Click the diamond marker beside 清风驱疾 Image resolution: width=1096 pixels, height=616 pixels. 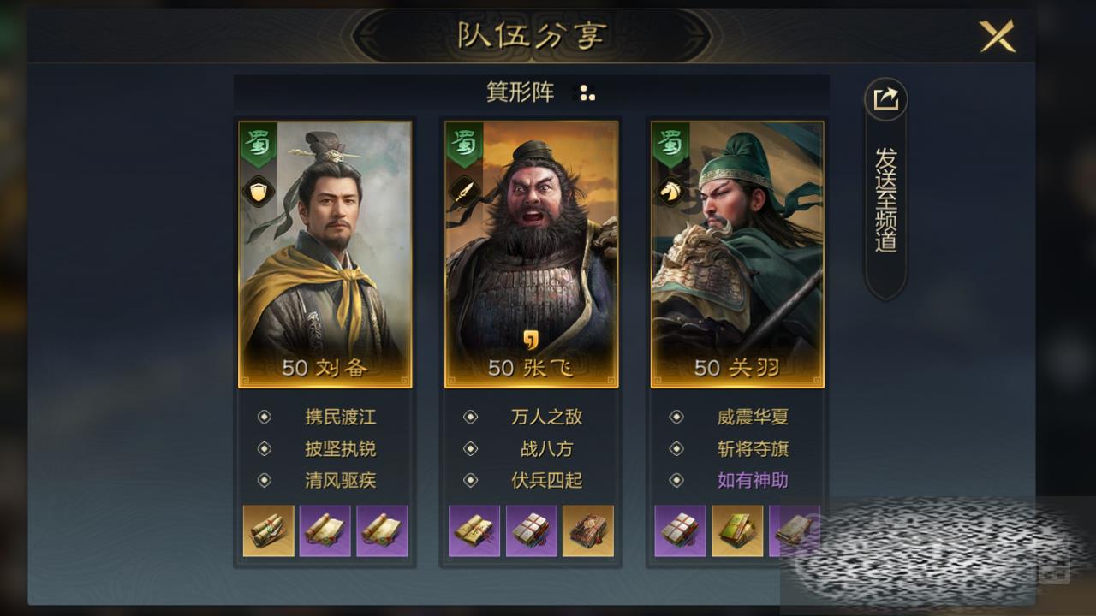pyautogui.click(x=265, y=480)
